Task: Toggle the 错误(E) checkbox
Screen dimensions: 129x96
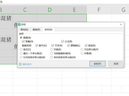Action: coord(86,46)
